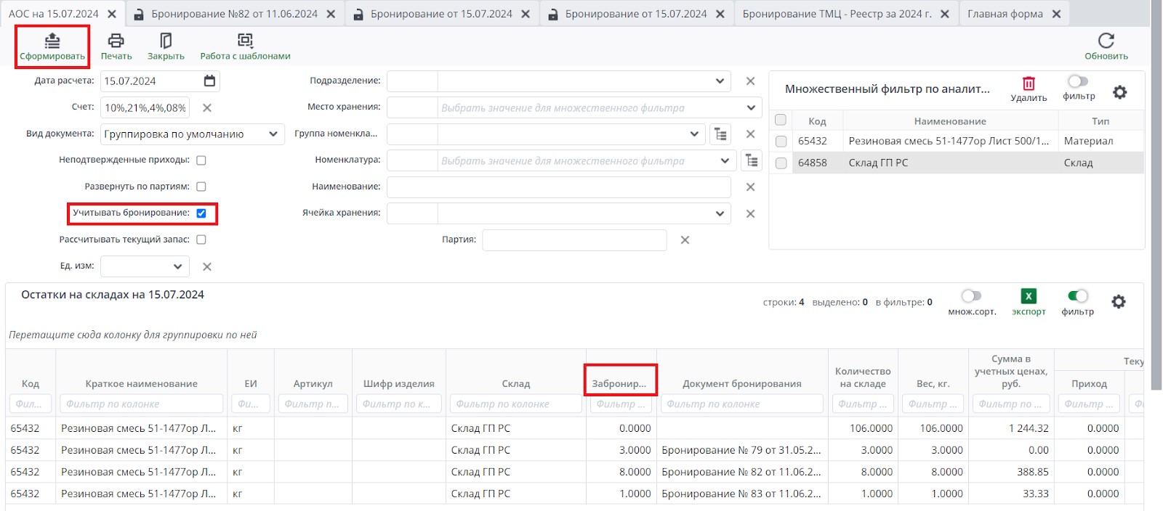Sort by Документ бронирования column header
The width and height of the screenshot is (1163, 511).
pos(741,384)
